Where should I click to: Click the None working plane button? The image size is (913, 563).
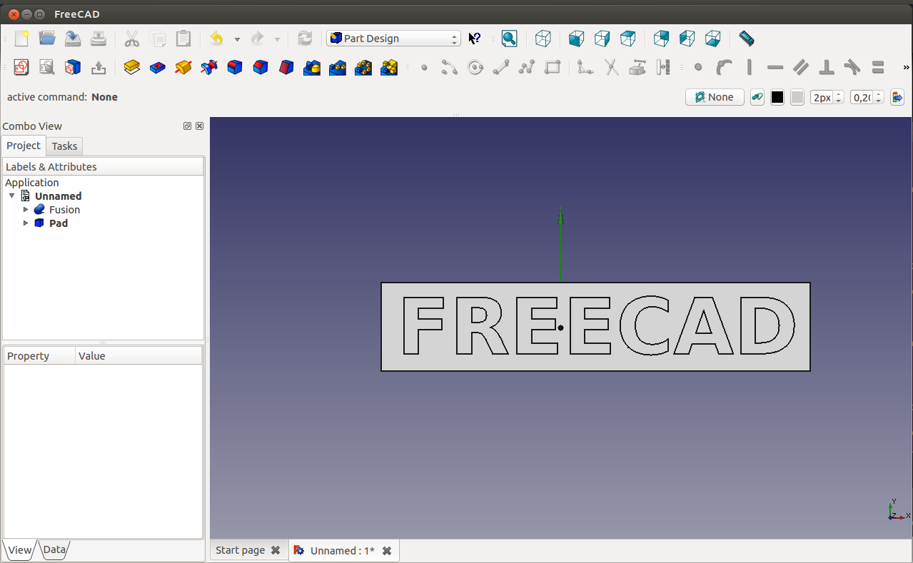[x=715, y=97]
